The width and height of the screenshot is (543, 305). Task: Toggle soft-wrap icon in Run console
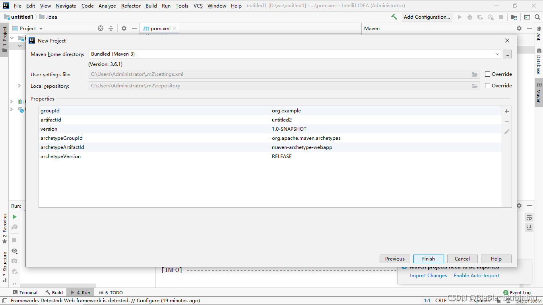529,217
